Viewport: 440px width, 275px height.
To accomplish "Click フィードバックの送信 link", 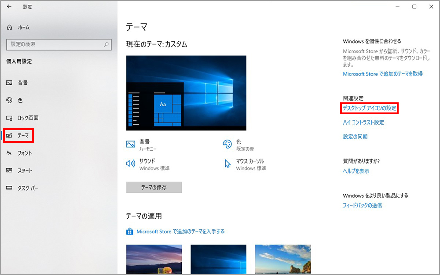I will point(362,205).
